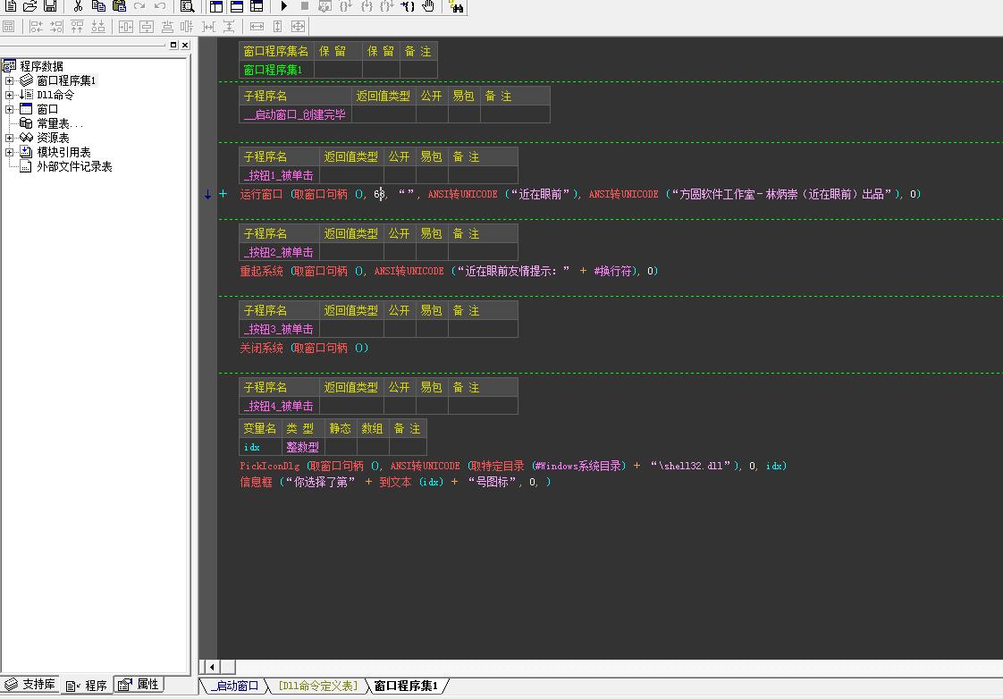The width and height of the screenshot is (1003, 699).
Task: Close the program tree side panel
Action: point(185,45)
